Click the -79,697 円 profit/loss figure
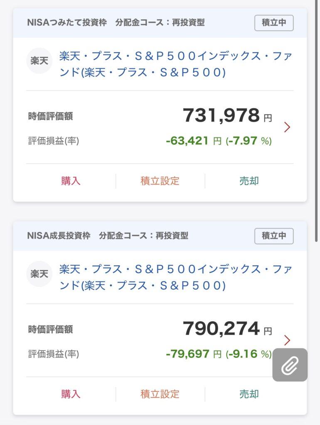This screenshot has width=320, height=425. pyautogui.click(x=193, y=354)
